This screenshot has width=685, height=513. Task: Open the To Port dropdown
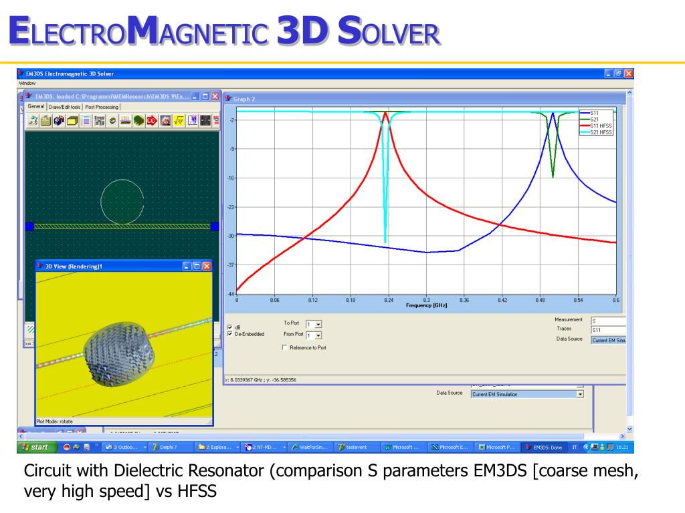click(318, 324)
